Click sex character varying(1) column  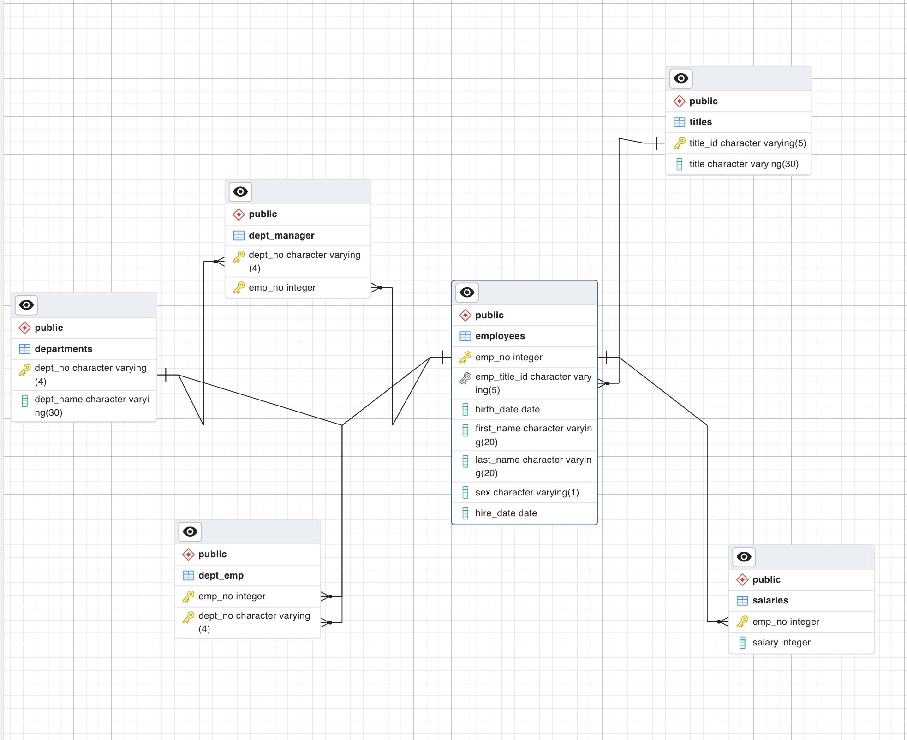tap(527, 492)
